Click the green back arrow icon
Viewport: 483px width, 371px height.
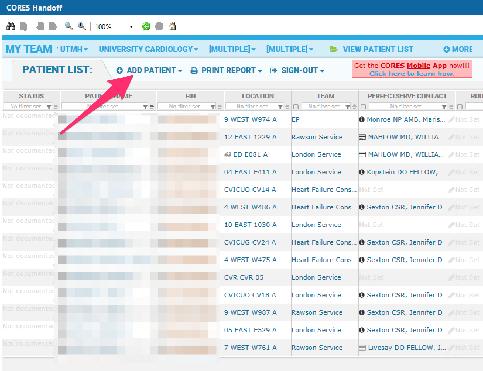[x=146, y=27]
